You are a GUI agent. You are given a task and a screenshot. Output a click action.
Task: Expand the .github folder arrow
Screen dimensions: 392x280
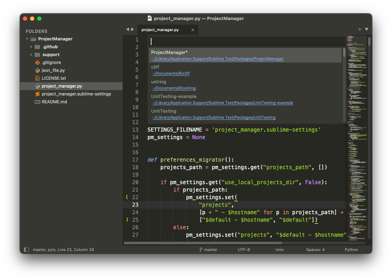31,47
